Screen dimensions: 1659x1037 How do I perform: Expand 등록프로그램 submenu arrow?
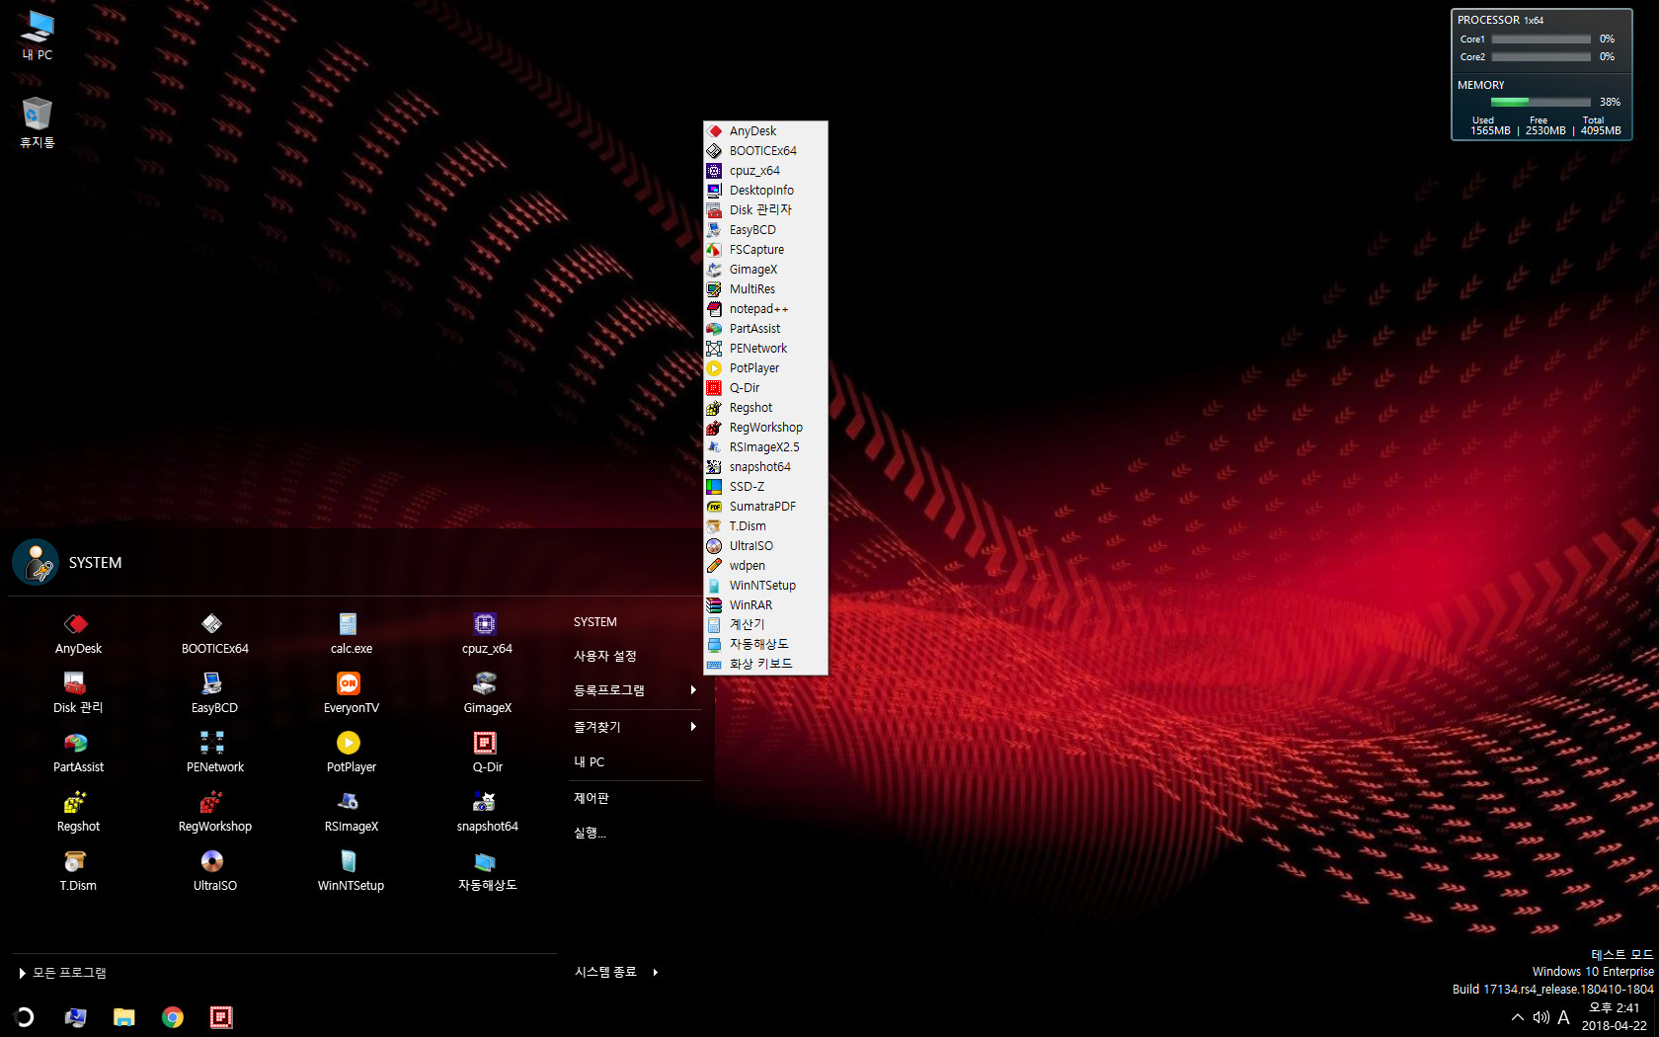(x=693, y=690)
